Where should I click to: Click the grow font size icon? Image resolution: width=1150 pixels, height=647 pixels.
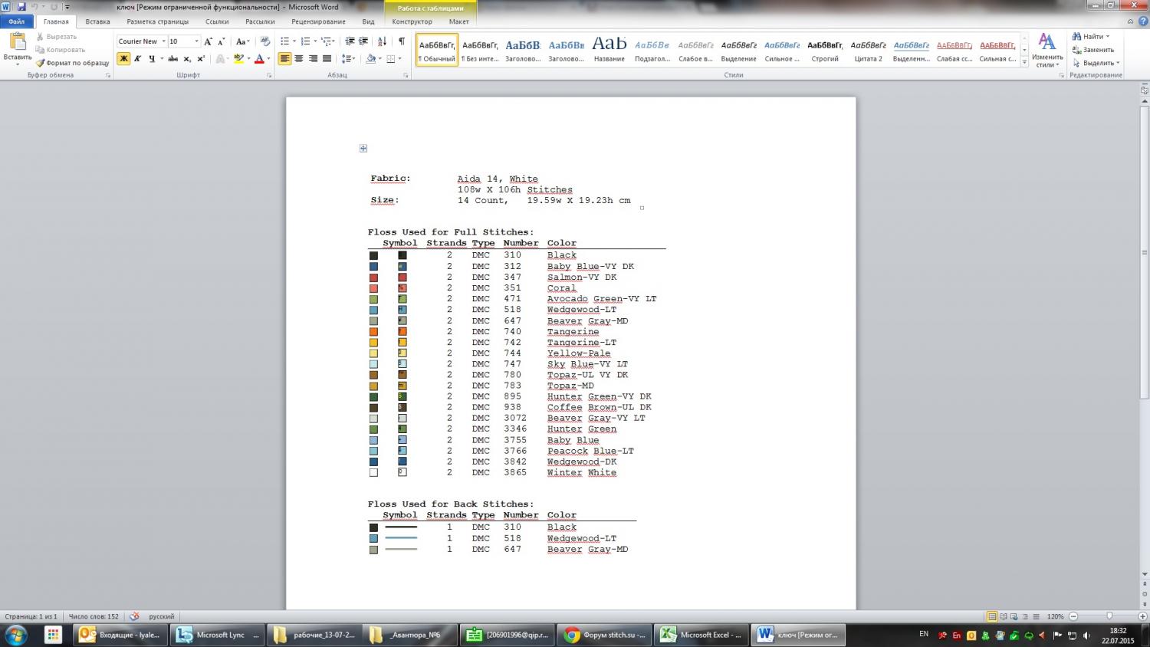click(x=208, y=41)
